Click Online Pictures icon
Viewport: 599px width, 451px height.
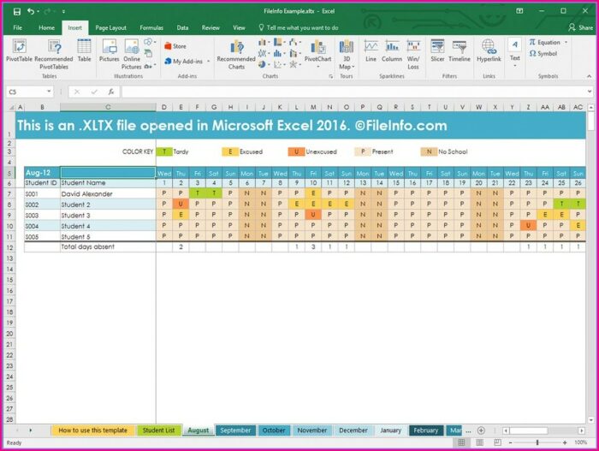[132, 54]
